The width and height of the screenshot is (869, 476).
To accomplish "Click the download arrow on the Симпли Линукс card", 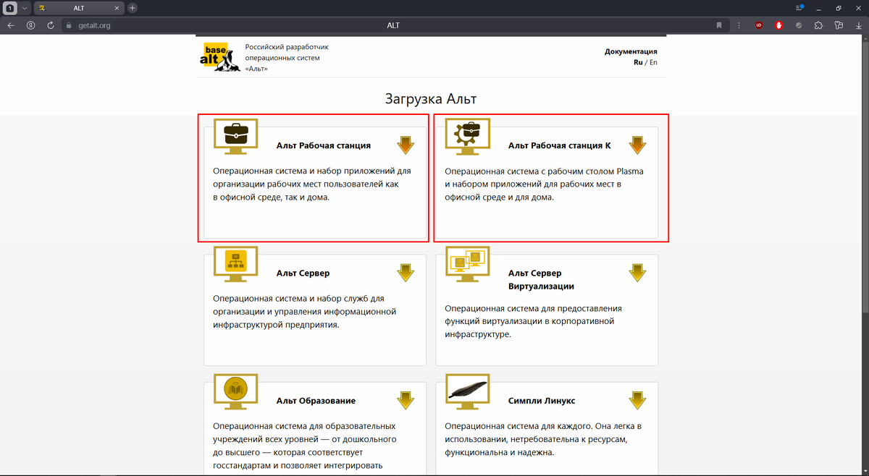I will click(x=637, y=400).
